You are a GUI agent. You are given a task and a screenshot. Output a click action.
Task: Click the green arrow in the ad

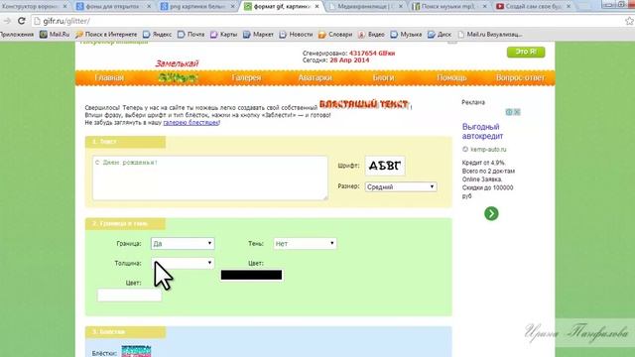(491, 213)
